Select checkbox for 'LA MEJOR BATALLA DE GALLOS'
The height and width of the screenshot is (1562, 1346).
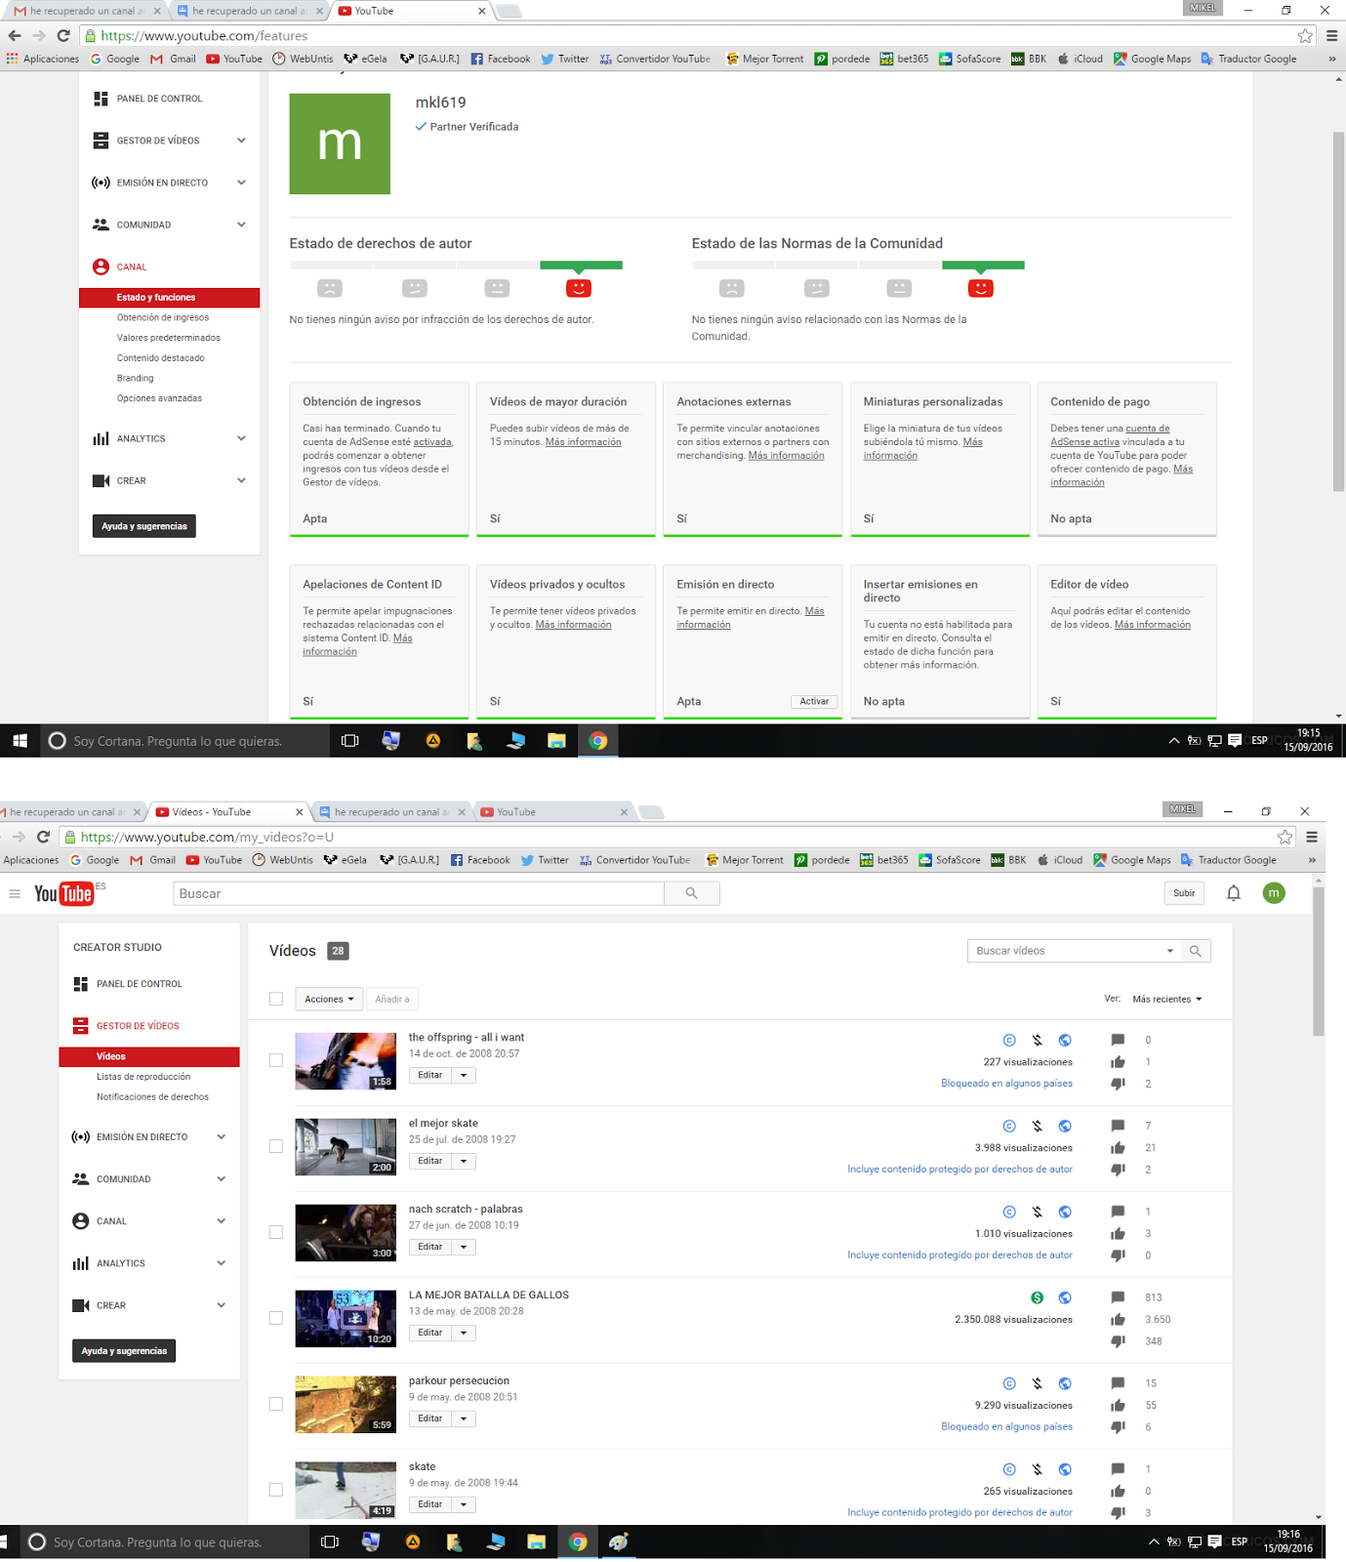click(276, 1318)
